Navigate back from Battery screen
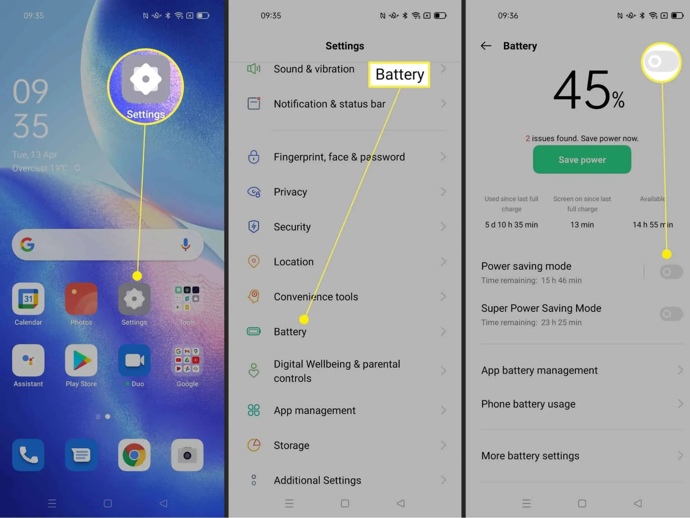This screenshot has height=518, width=690. 486,46
